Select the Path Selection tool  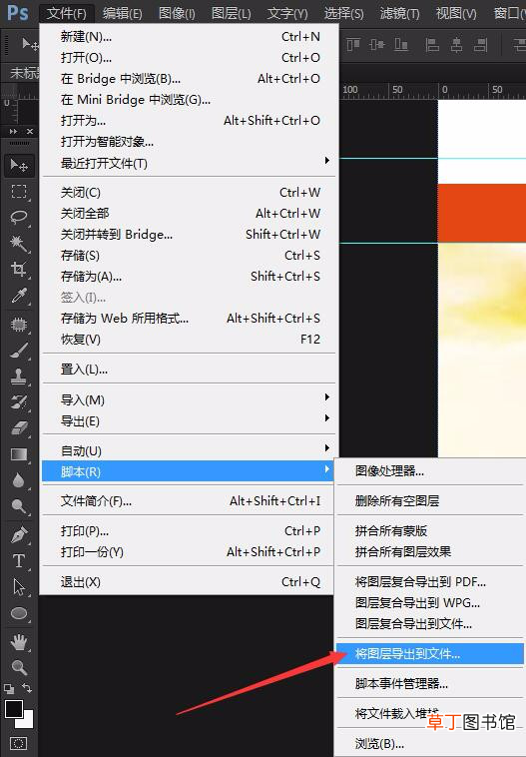click(19, 587)
